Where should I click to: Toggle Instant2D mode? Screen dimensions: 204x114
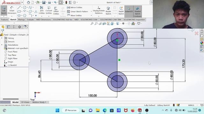(129, 11)
